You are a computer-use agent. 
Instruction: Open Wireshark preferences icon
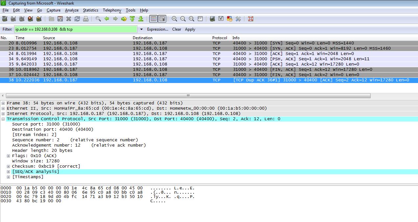tap(238, 19)
